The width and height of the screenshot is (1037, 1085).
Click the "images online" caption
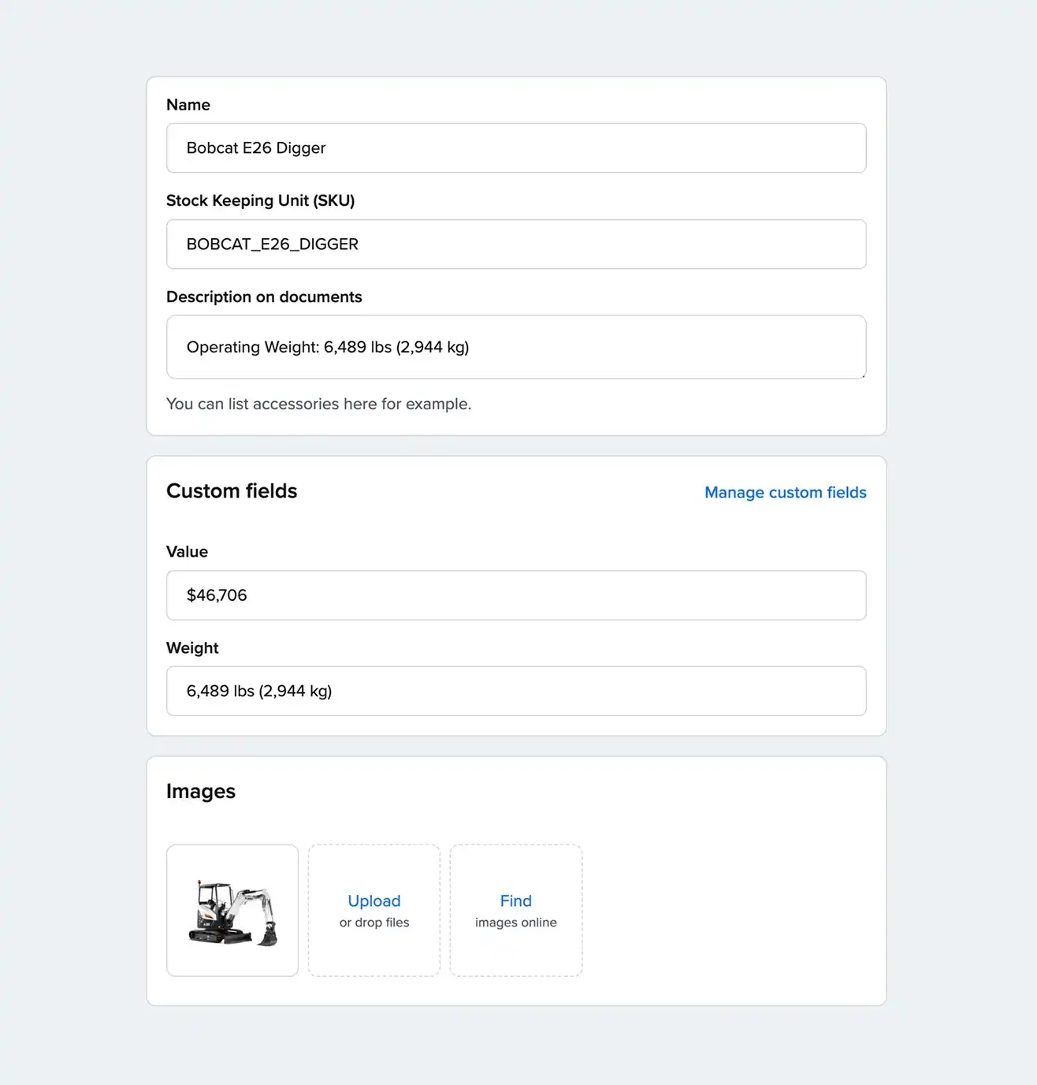pyautogui.click(x=516, y=923)
